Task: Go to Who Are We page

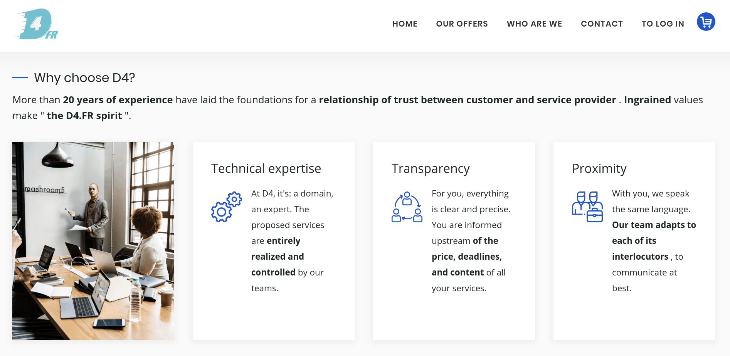Action: tap(534, 24)
